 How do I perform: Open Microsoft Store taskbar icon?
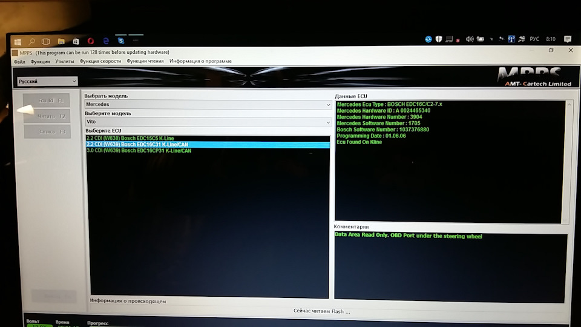click(76, 41)
